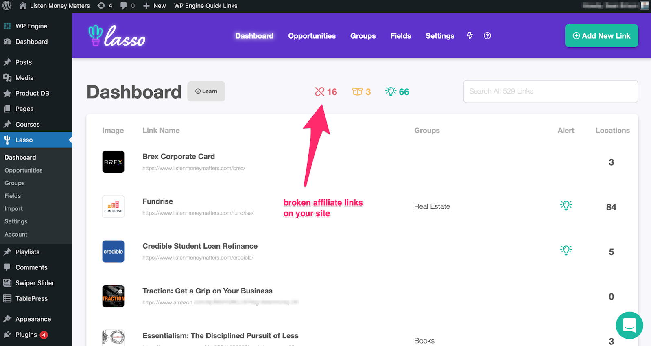Open the comments bubble in the admin bar
The height and width of the screenshot is (346, 651).
pos(127,6)
